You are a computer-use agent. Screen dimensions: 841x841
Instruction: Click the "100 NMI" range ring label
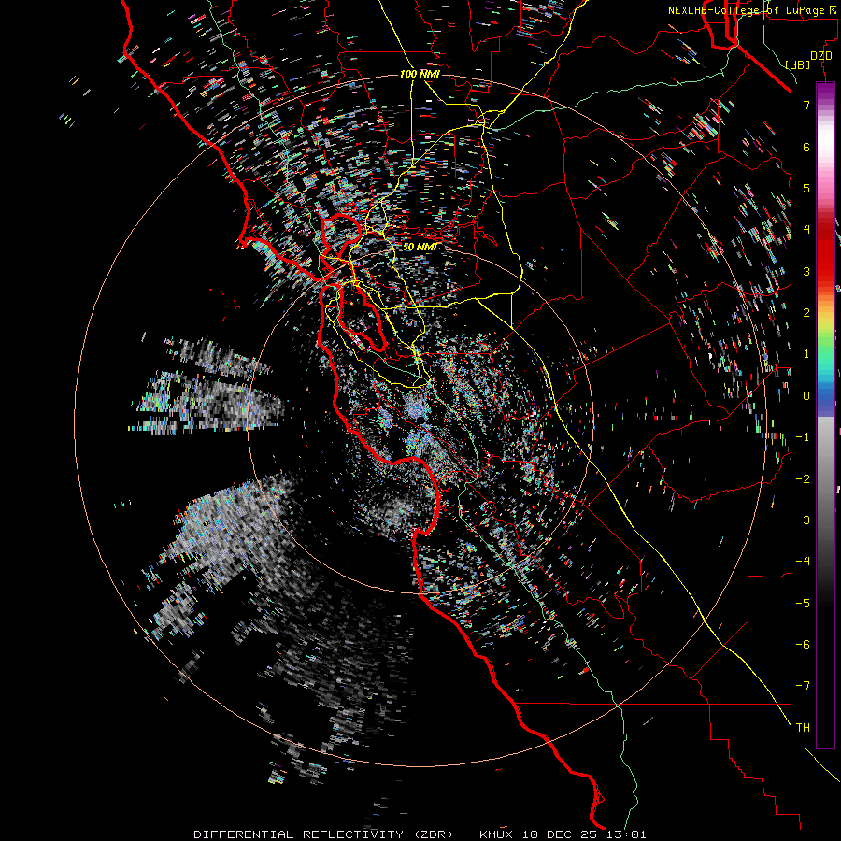420,74
